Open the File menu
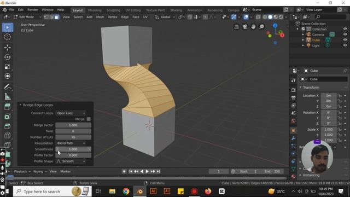The image size is (350, 197). click(11, 10)
